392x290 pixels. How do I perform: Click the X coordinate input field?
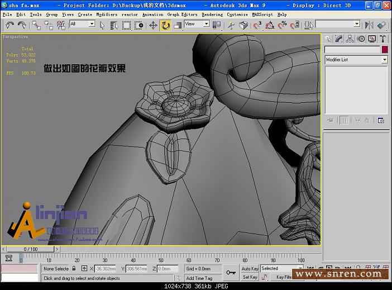[105, 269]
